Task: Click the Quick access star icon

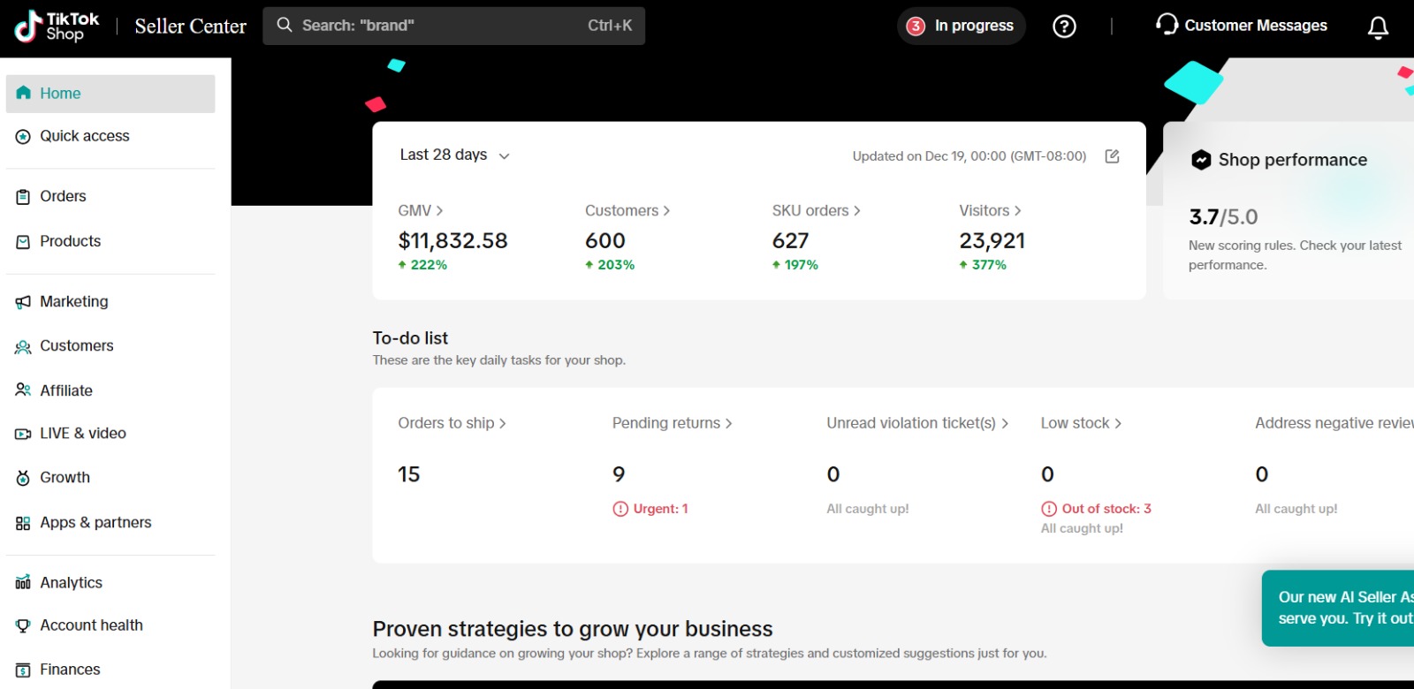Action: point(23,136)
